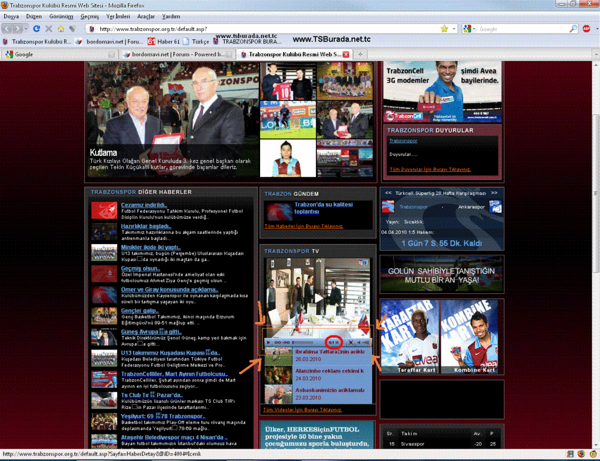600x461 pixels.
Task: Open the bordomavi.net bookmark in toolbar
Action: 110,42
